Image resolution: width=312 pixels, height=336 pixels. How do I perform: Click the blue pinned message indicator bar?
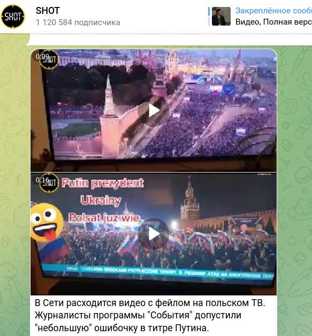coord(209,16)
